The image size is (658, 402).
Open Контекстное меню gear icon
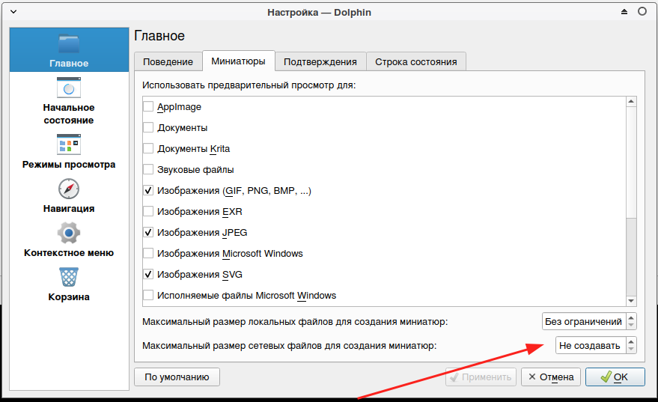(68, 233)
